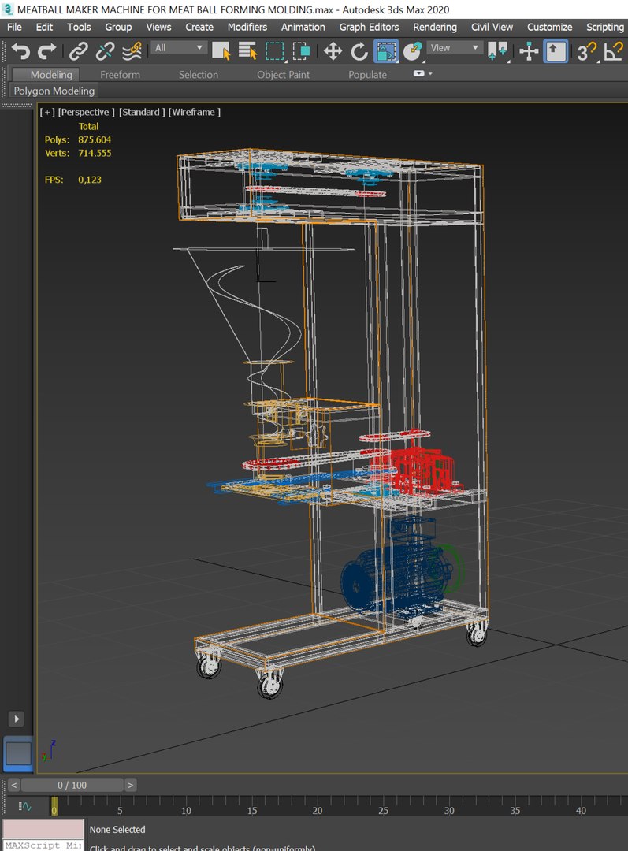Open the Views menu
This screenshot has height=851, width=628.
click(158, 27)
